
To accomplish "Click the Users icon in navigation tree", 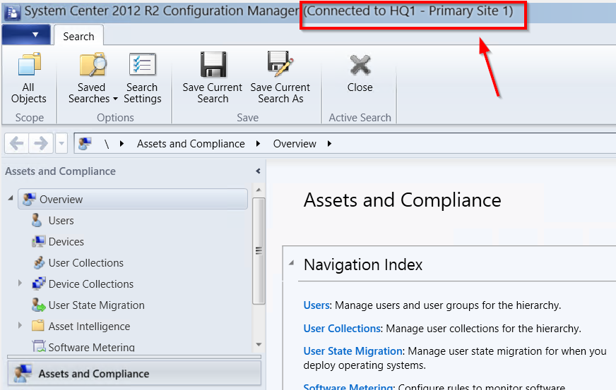I will 37,220.
